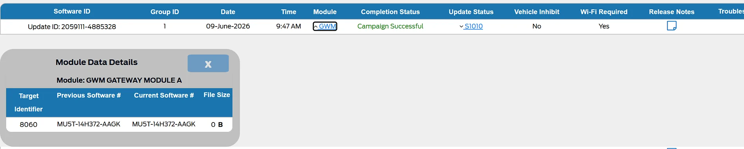The width and height of the screenshot is (744, 149).
Task: Expand the S1010 update status link
Action: (x=471, y=26)
